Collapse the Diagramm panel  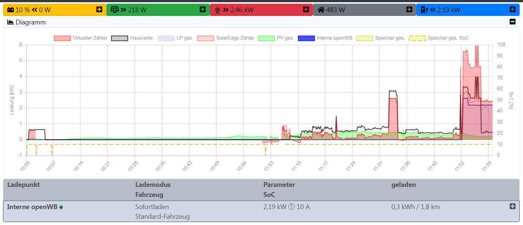[x=513, y=22]
